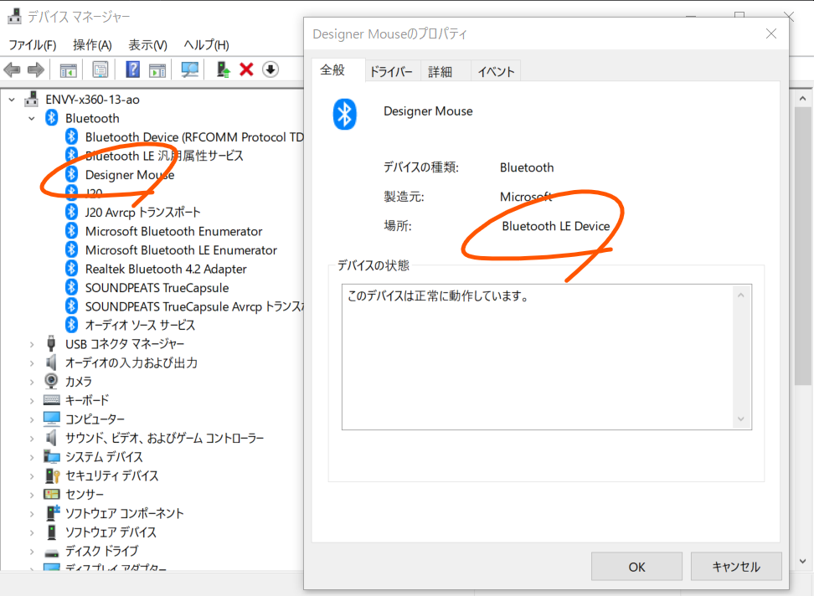This screenshot has width=814, height=596.
Task: Collapse the Bluetooth category node
Action: click(x=32, y=118)
